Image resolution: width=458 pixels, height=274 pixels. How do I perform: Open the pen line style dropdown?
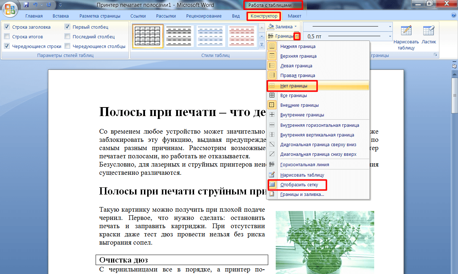(x=390, y=27)
